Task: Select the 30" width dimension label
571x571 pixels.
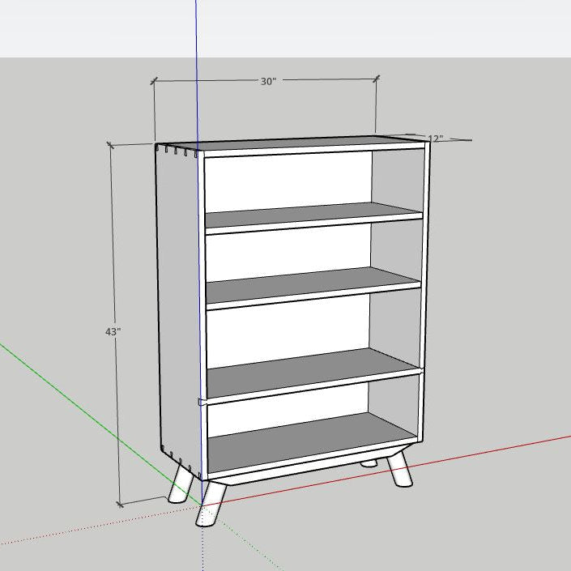Action: click(268, 81)
